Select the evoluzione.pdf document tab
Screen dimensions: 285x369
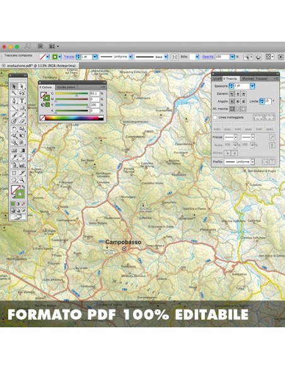tap(40, 66)
